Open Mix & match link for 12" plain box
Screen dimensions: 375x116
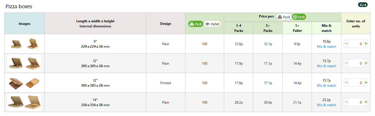click(327, 66)
